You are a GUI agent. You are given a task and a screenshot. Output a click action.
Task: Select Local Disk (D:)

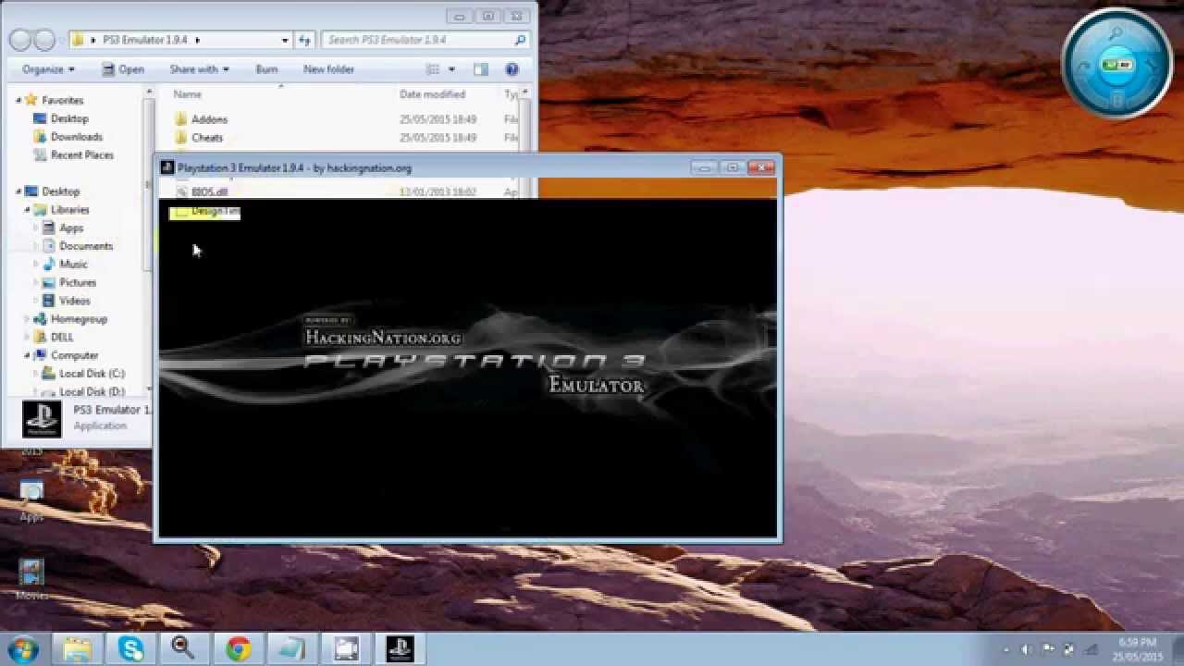pos(92,392)
